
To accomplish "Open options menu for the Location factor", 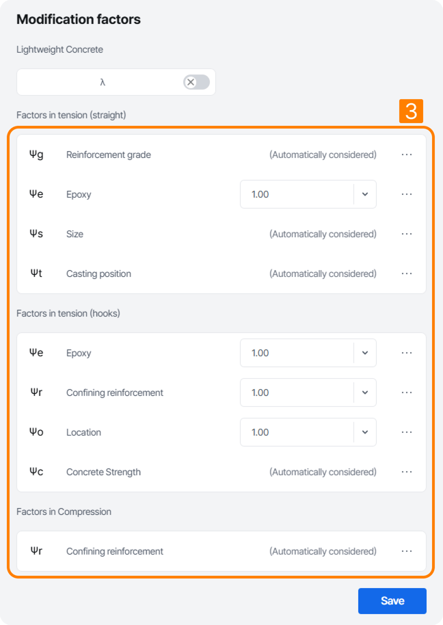I will coord(407,432).
